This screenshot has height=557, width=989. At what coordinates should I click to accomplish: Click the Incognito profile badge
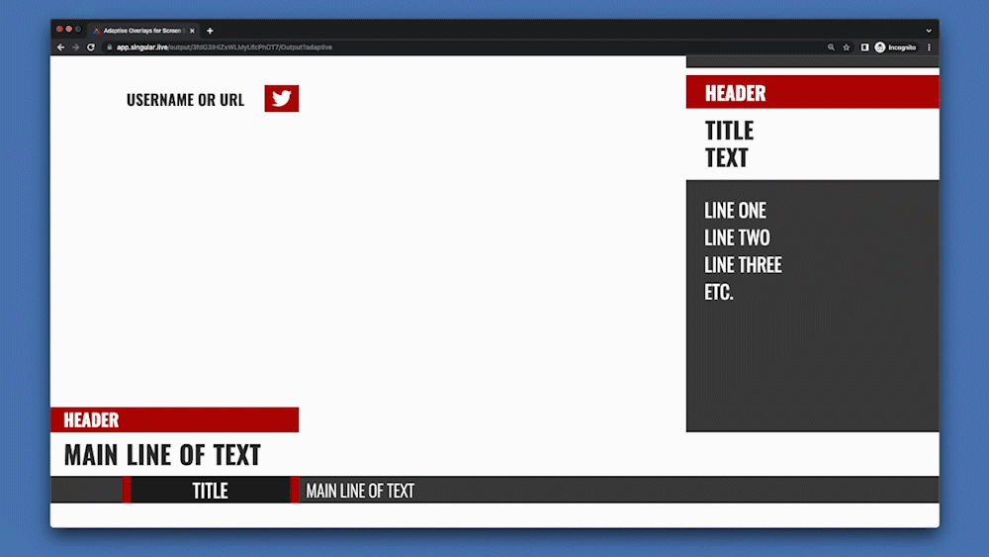[895, 47]
